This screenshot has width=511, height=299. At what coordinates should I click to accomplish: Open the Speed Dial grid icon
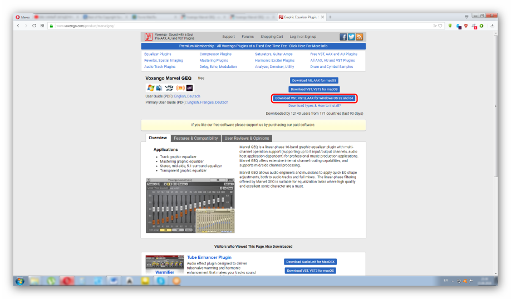(x=42, y=26)
